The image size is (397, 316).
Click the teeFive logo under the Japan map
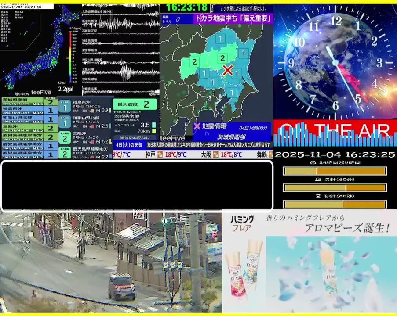[41, 93]
